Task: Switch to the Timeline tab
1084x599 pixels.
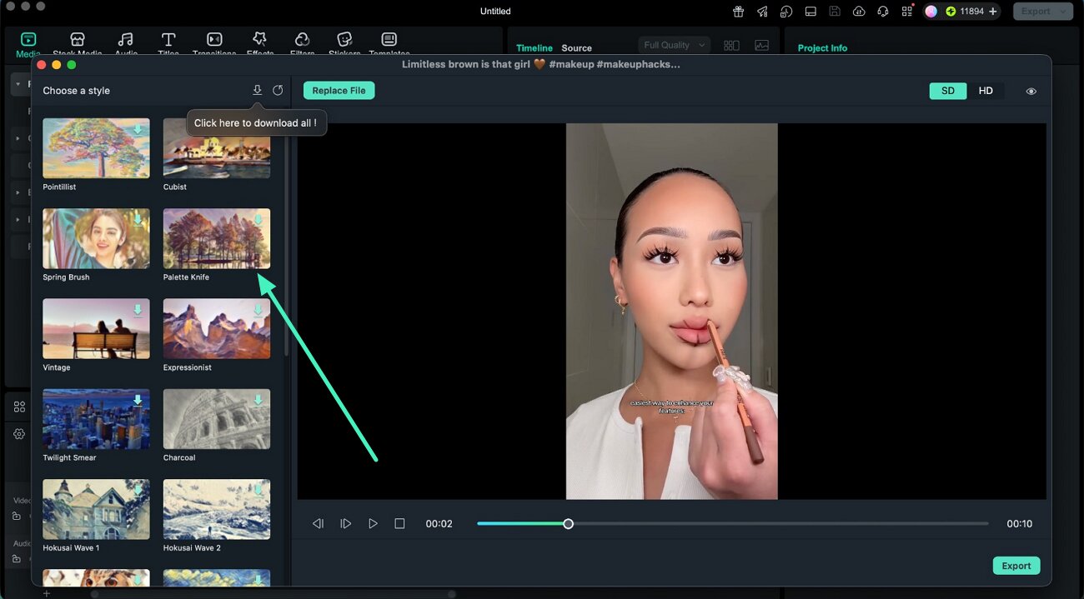Action: [534, 48]
